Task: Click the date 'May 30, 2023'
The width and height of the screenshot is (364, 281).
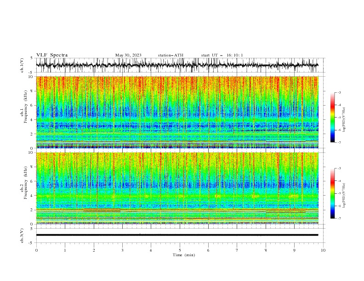Action: (128, 55)
